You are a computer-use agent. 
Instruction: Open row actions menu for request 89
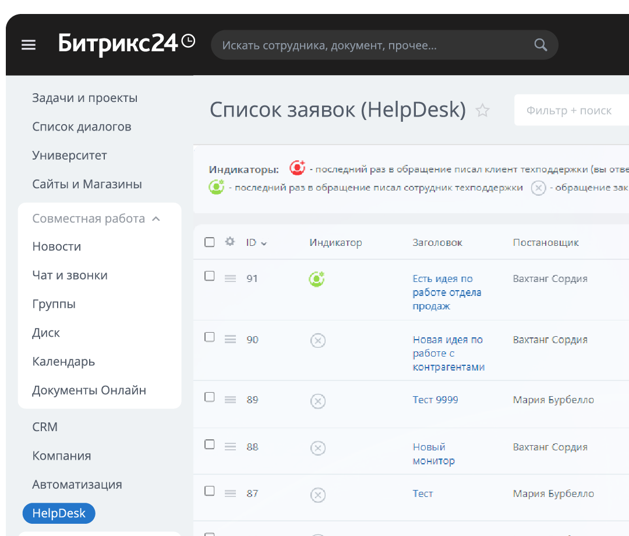point(230,400)
